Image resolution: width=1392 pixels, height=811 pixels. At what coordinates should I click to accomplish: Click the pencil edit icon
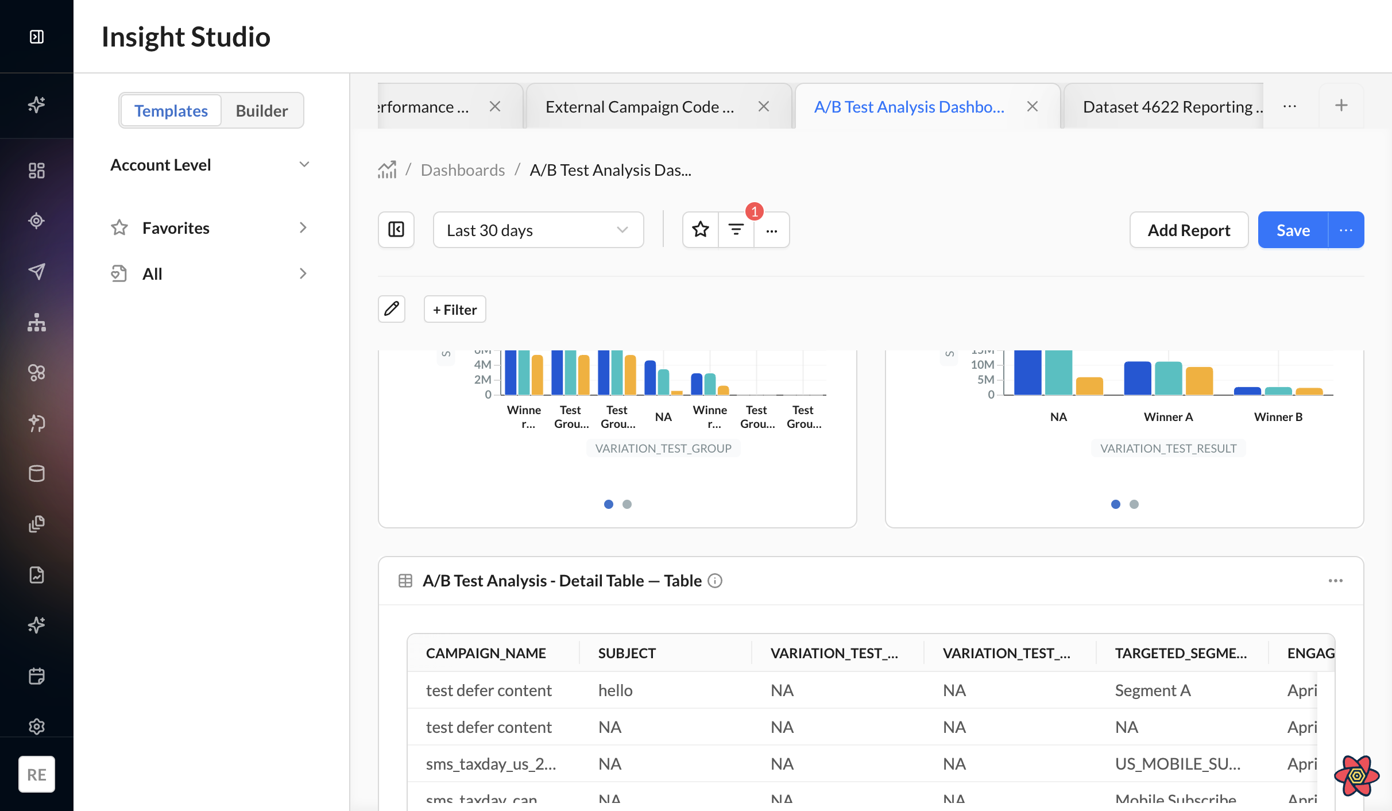point(392,309)
